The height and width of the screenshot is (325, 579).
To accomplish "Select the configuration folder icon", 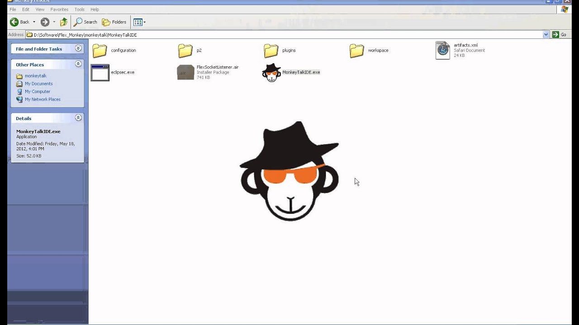I will click(100, 51).
